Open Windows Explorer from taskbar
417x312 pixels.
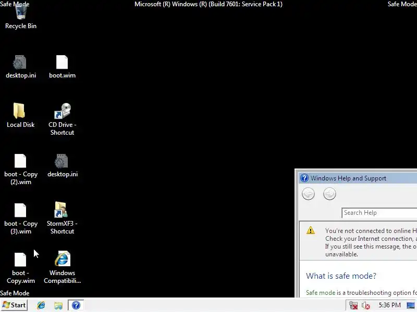58,305
